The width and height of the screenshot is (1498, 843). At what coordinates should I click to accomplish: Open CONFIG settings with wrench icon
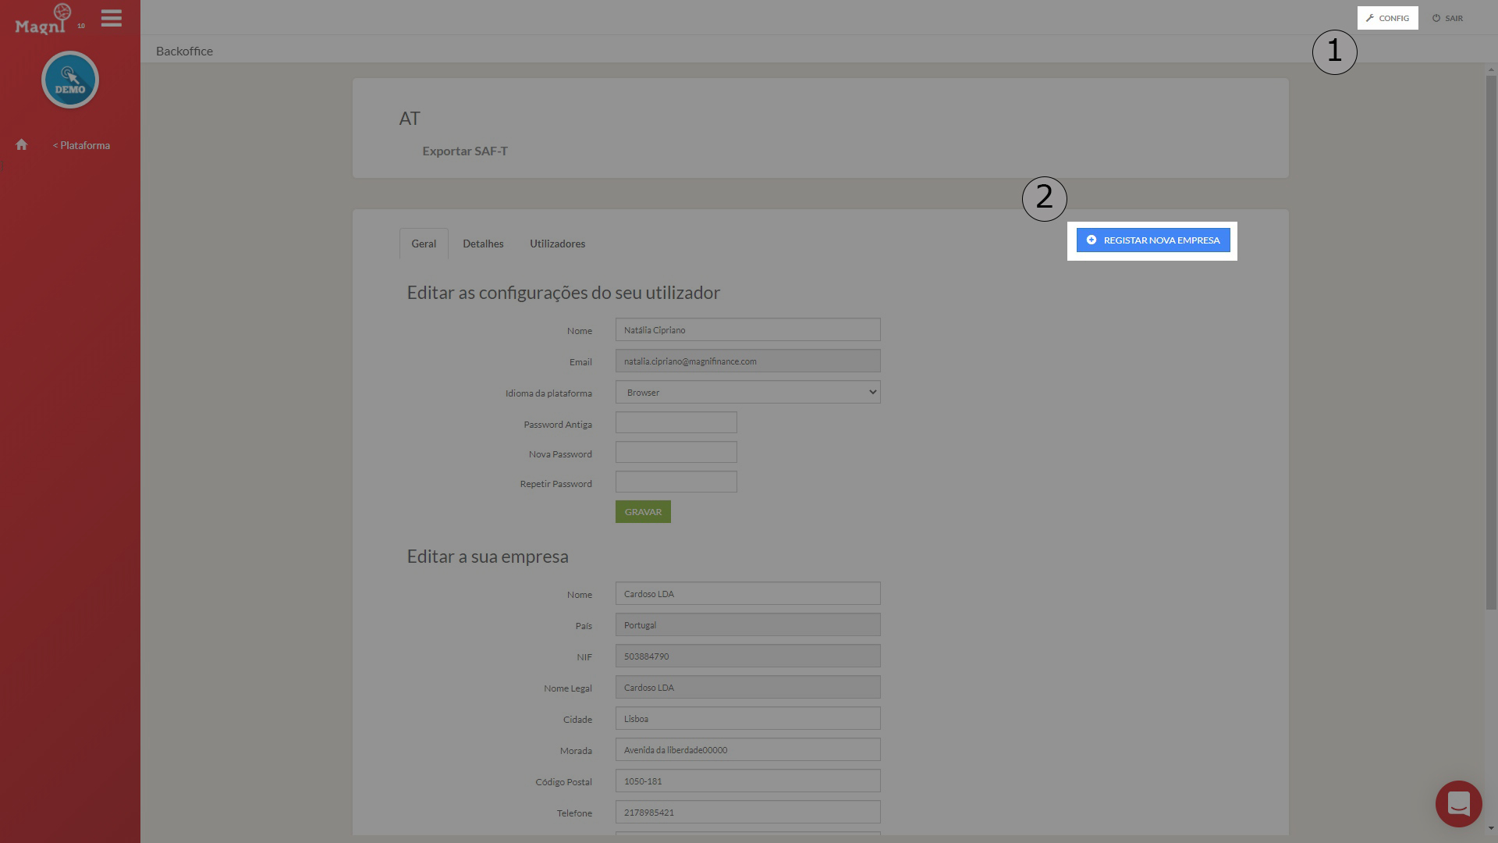(x=1387, y=18)
